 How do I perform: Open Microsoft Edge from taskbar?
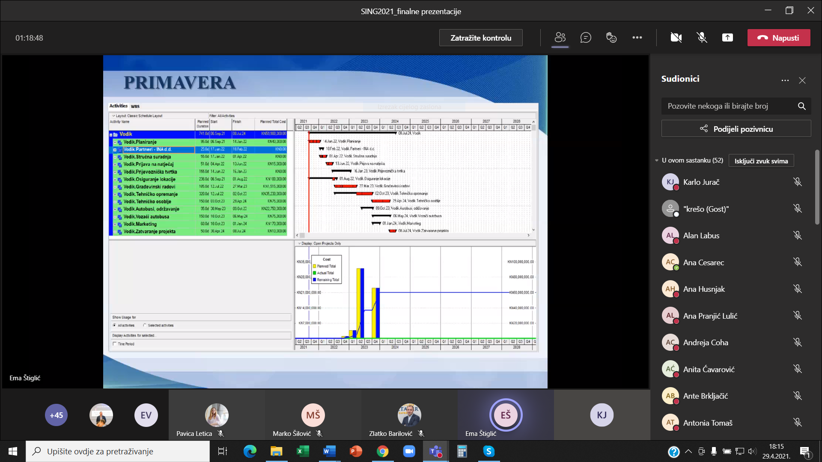[250, 451]
